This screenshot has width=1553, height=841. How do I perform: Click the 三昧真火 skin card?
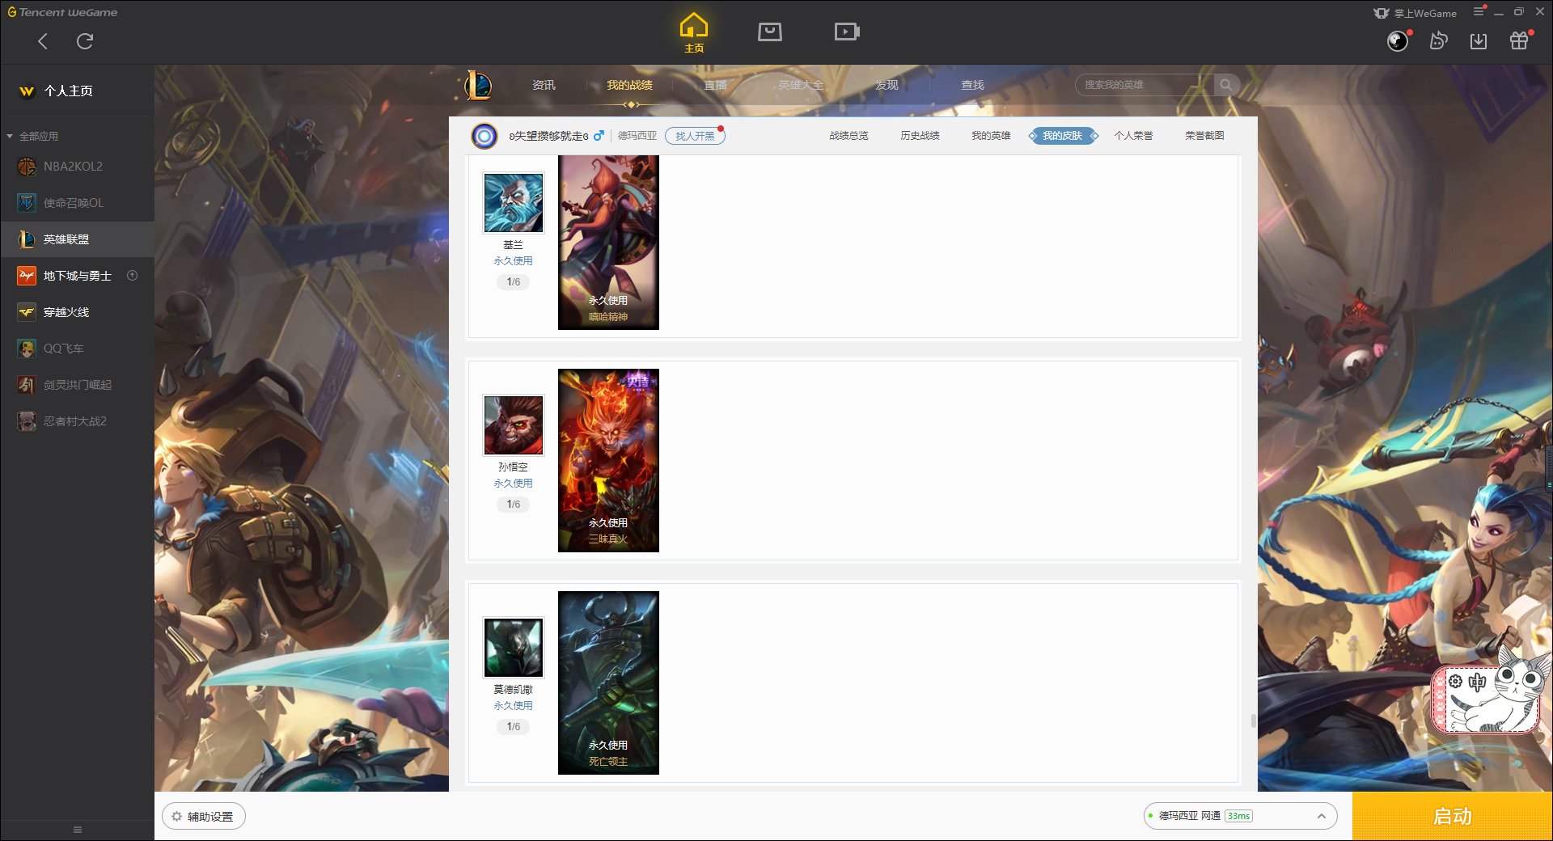608,461
